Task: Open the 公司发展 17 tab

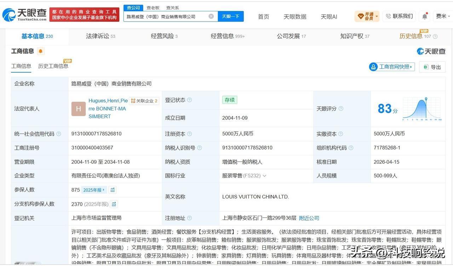Action: [x=291, y=36]
